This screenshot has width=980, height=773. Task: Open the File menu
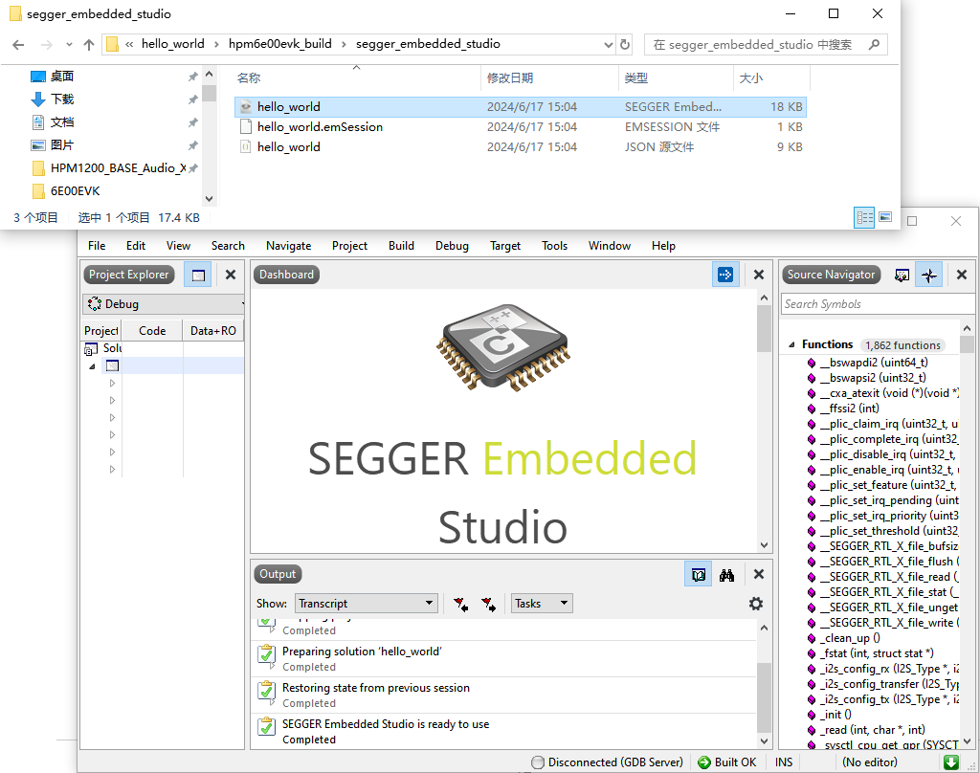pyautogui.click(x=97, y=246)
